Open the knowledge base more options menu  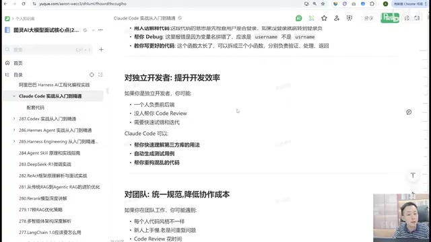pos(100,30)
